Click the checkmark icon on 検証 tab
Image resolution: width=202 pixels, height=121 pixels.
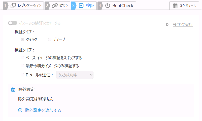(x=81, y=6)
